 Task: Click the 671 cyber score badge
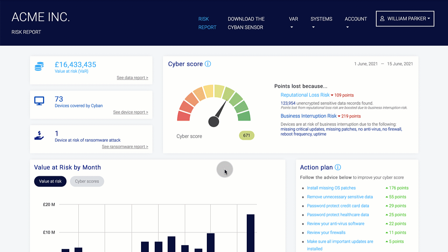click(247, 135)
